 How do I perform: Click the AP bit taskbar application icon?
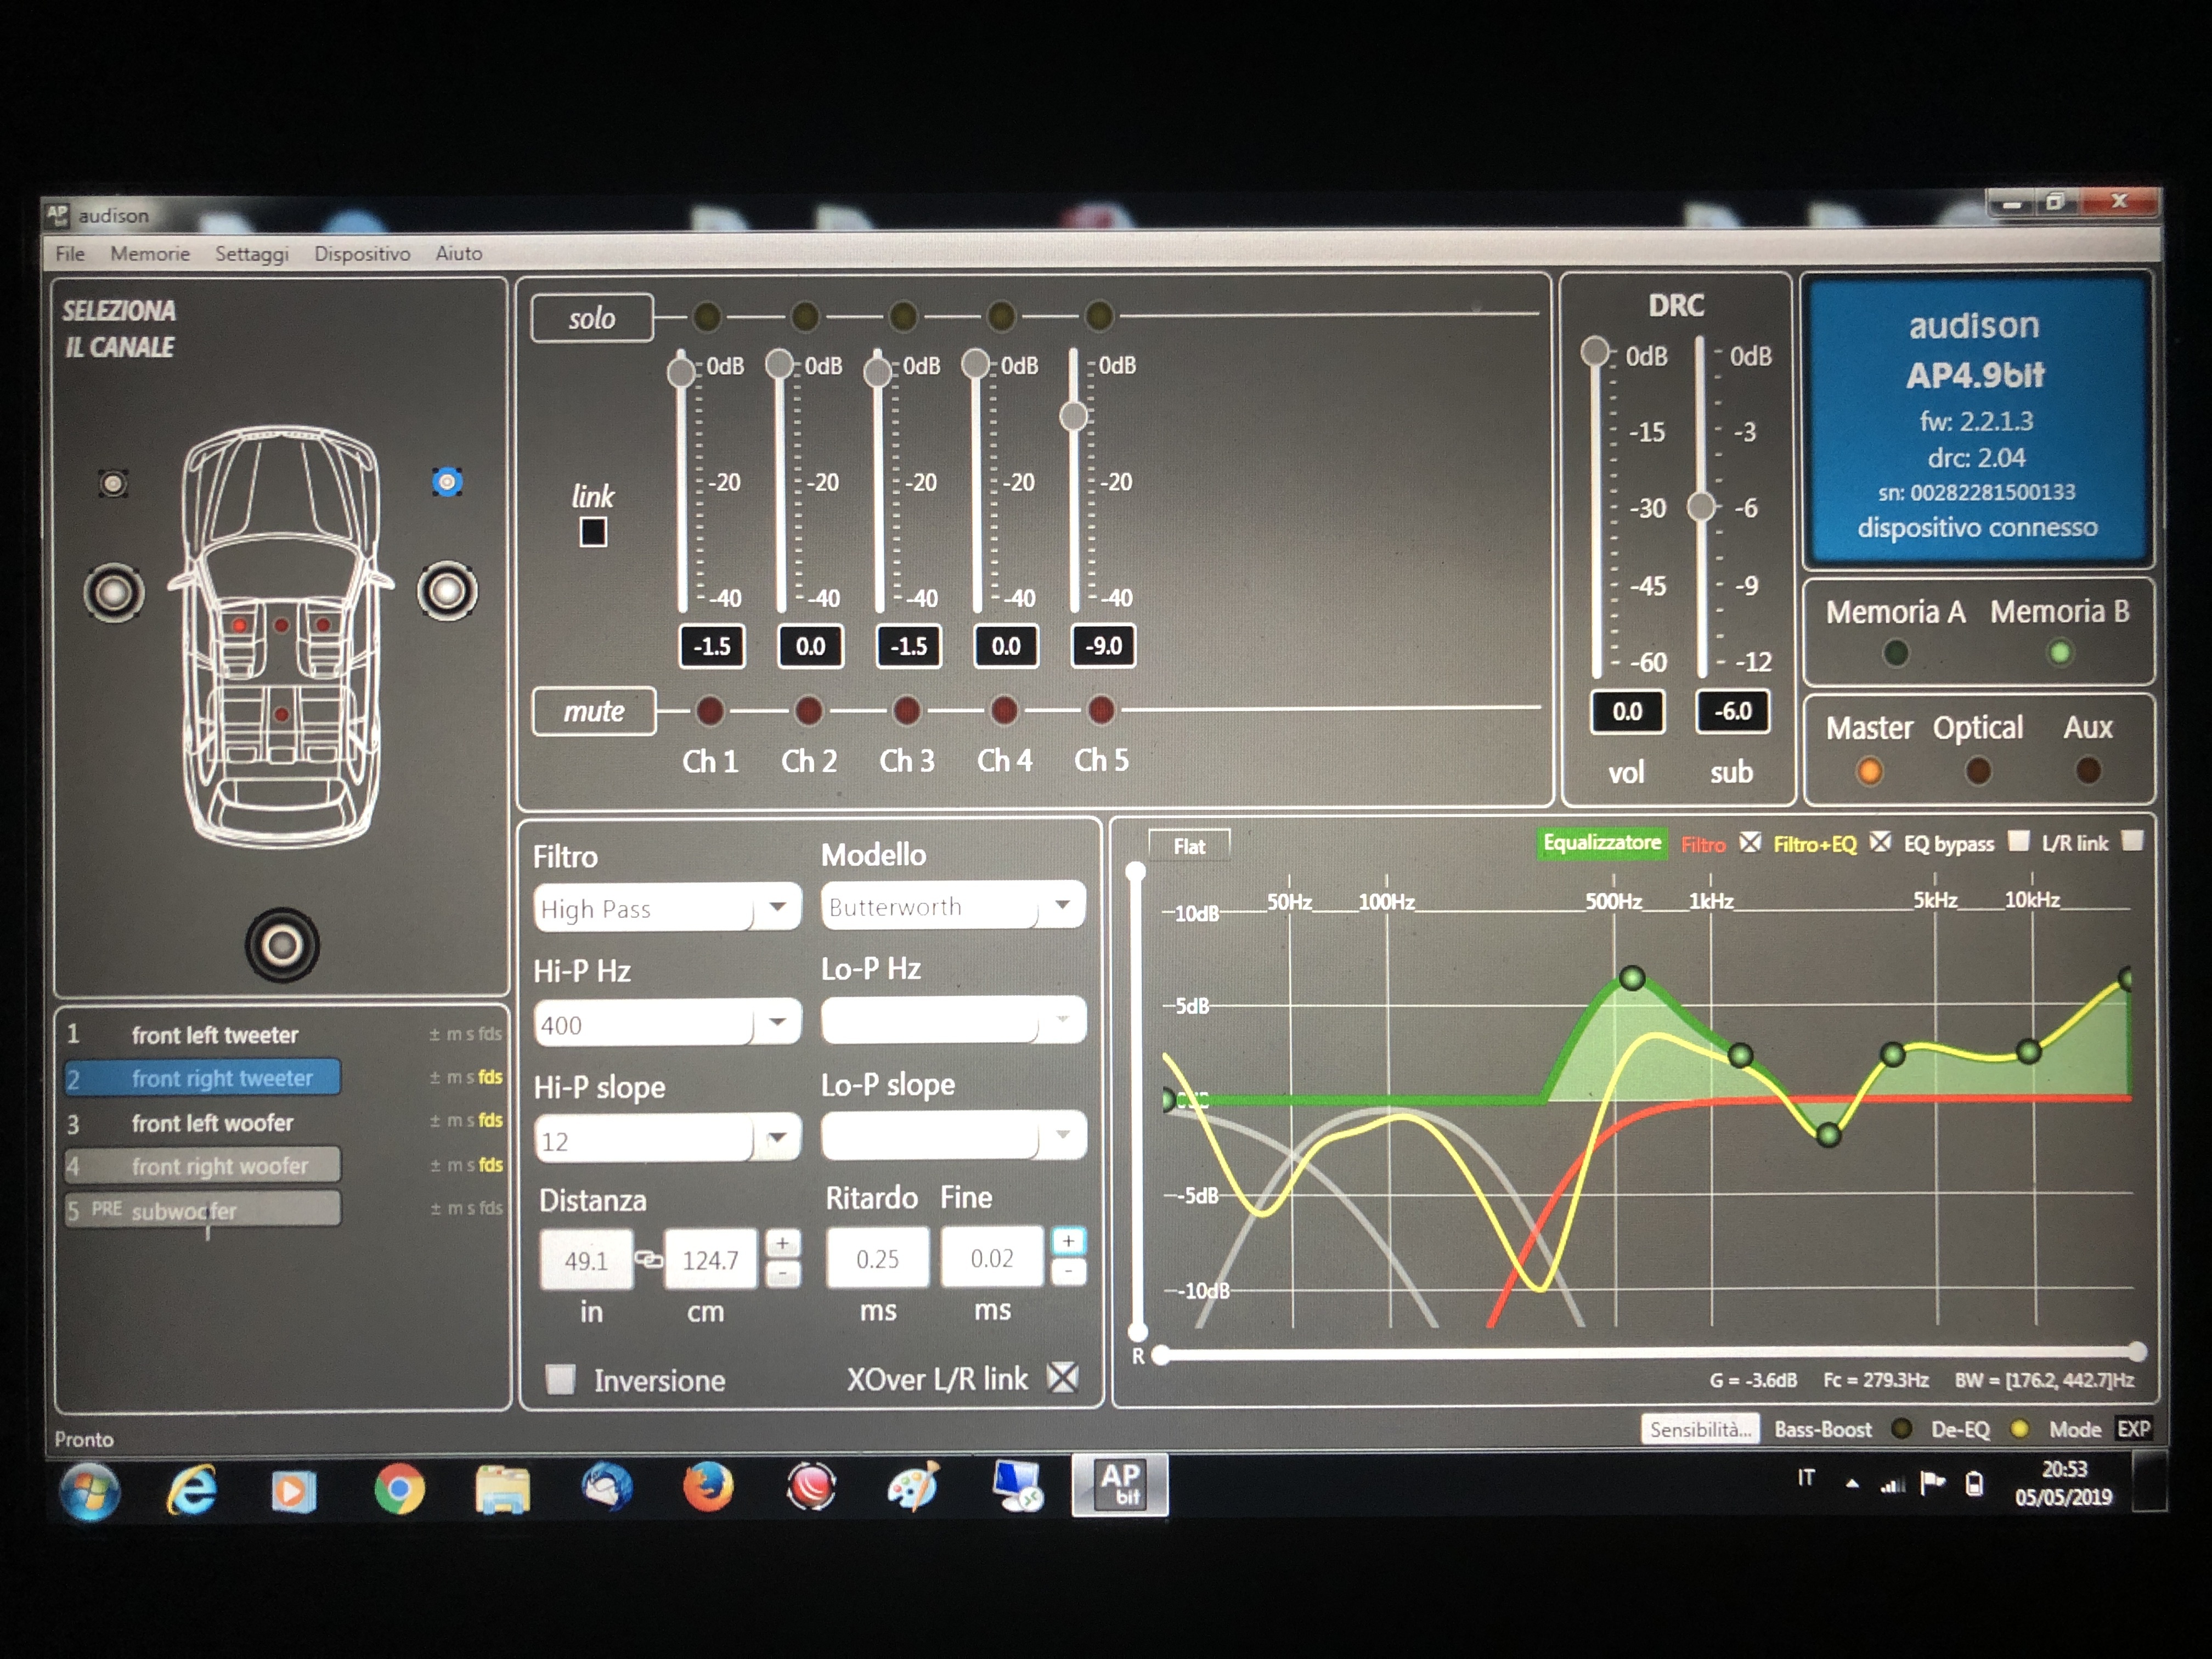click(1120, 1485)
